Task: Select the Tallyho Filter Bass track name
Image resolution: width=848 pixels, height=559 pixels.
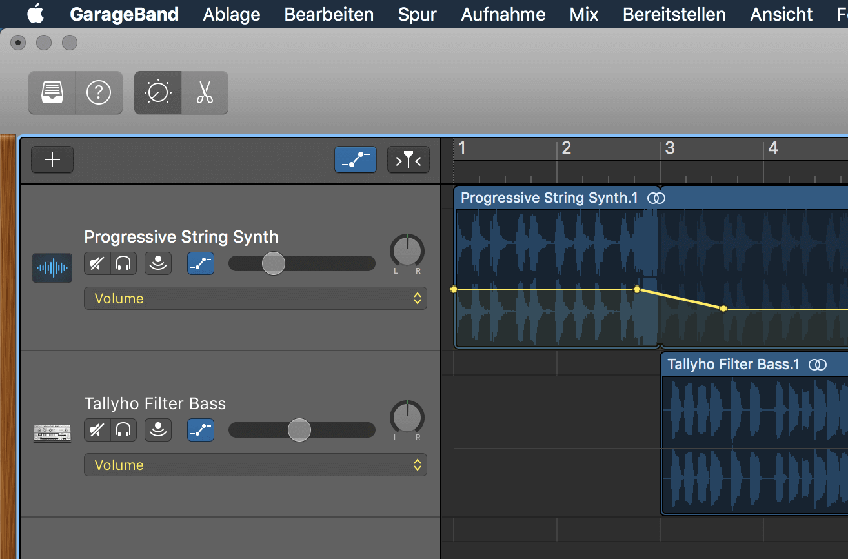Action: 155,404
